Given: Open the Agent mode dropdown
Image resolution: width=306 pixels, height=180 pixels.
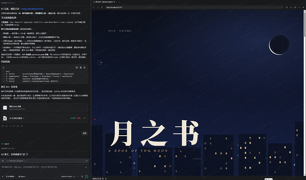Looking at the screenshot, I should (23, 176).
